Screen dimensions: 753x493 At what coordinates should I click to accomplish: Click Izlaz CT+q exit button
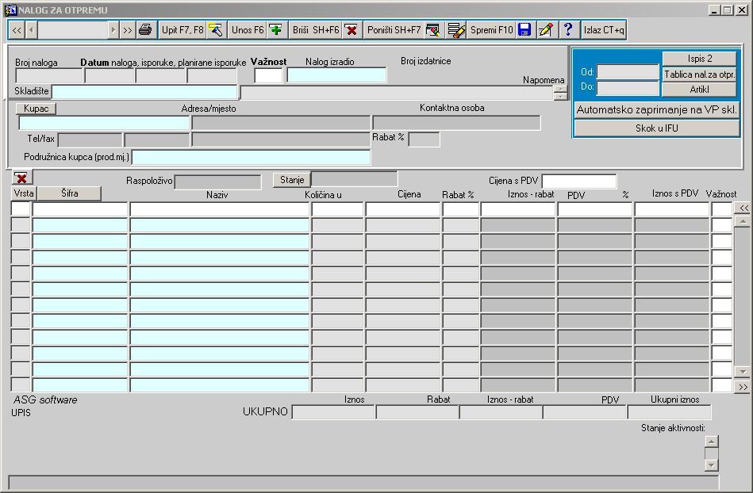pyautogui.click(x=604, y=30)
